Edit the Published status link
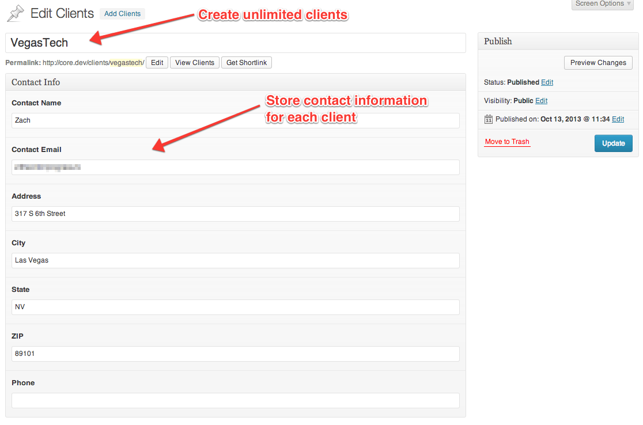643x425 pixels. point(547,82)
